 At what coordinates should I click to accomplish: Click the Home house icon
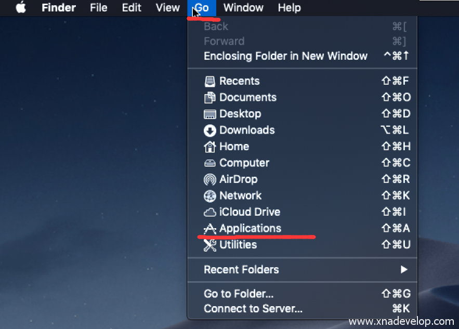209,147
